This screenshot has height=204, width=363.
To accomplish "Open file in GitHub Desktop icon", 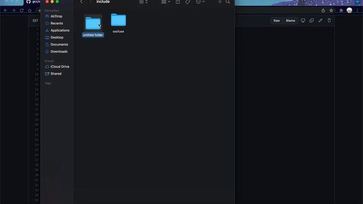I will pos(303,20).
